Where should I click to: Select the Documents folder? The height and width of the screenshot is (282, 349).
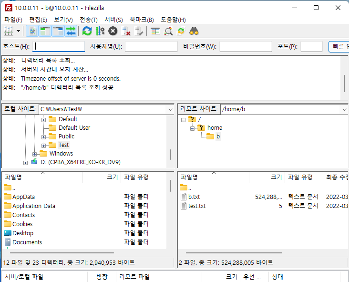(x=27, y=242)
